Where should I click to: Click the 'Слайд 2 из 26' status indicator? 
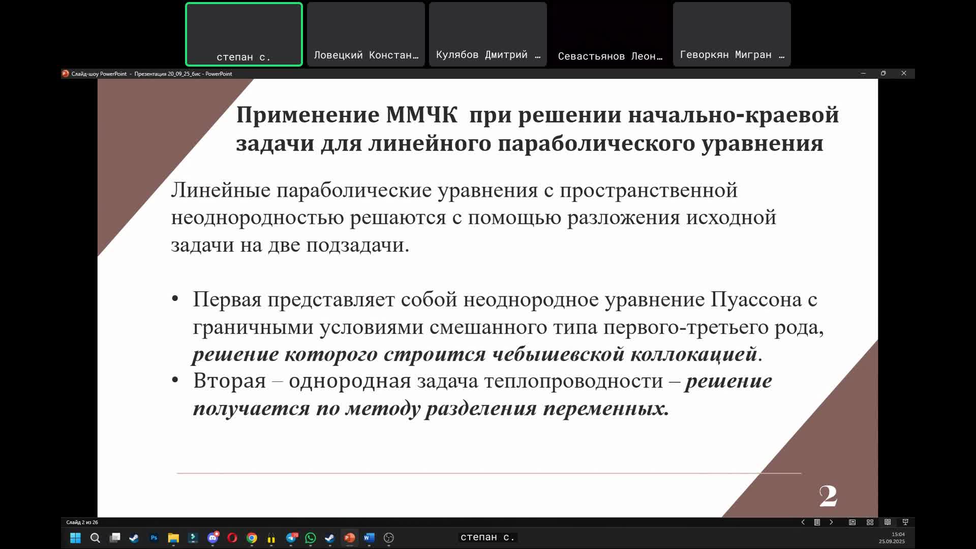82,522
